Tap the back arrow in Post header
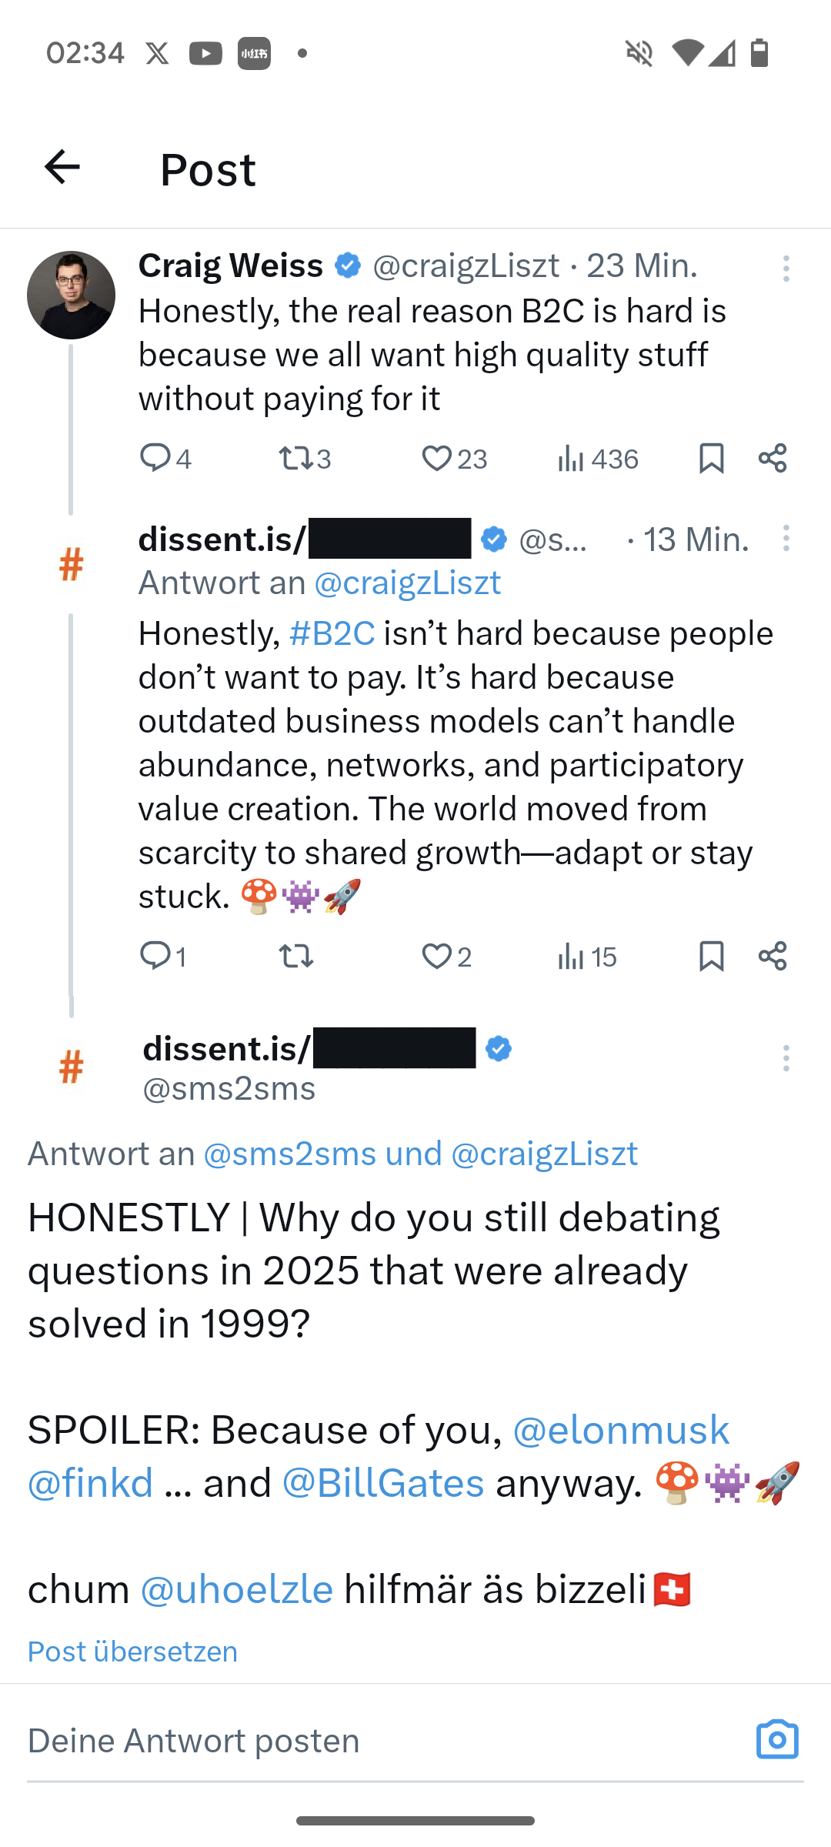Screen dimensions: 831x1847 point(62,168)
